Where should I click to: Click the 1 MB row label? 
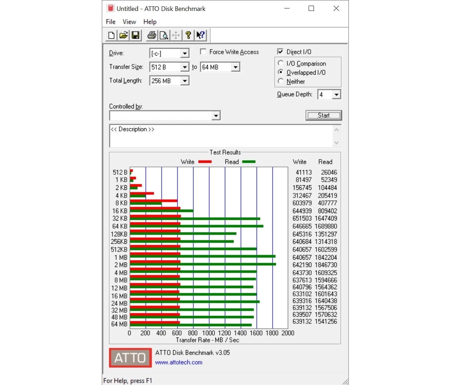coord(121,257)
